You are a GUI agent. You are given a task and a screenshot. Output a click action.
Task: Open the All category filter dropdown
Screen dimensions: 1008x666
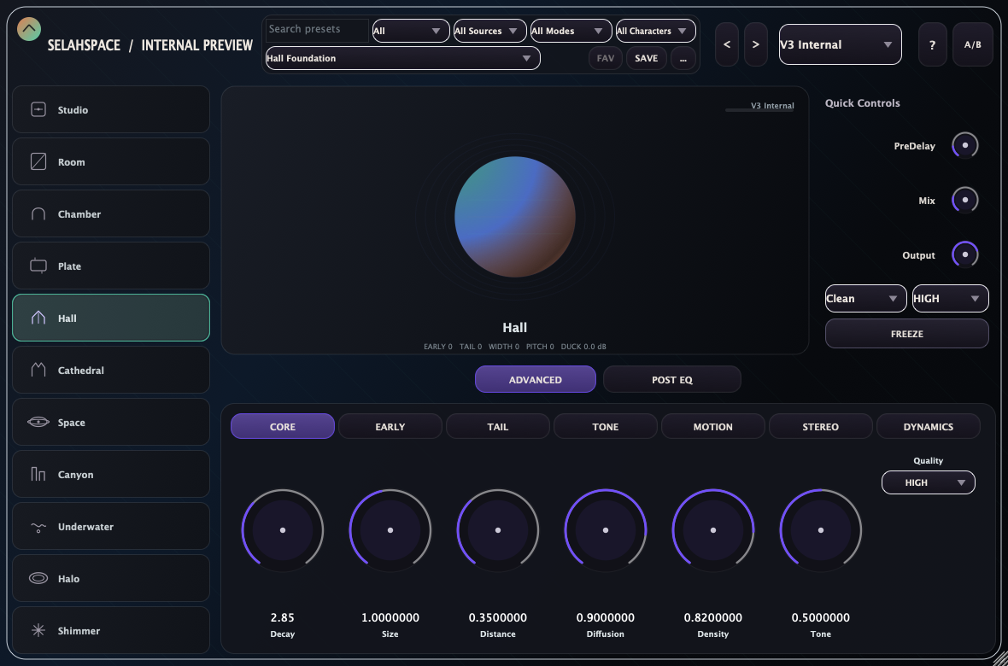[x=411, y=31]
